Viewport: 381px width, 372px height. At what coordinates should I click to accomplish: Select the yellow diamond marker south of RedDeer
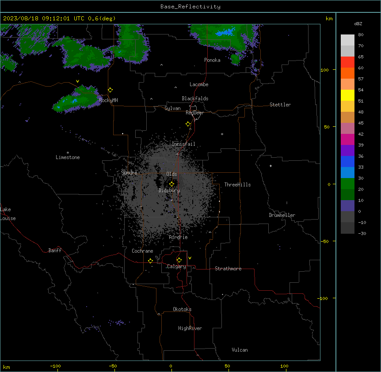pos(188,124)
